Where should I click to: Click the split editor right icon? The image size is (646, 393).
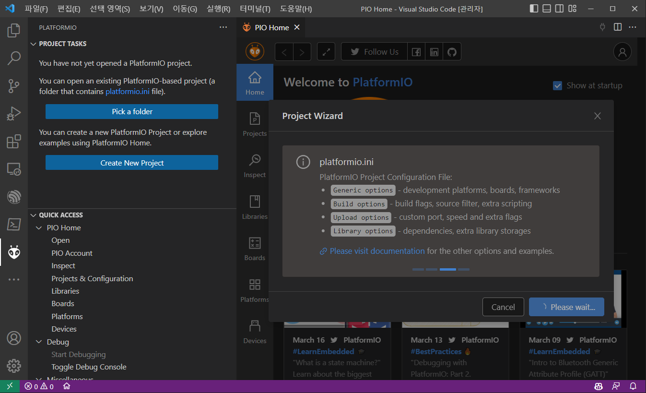[618, 27]
